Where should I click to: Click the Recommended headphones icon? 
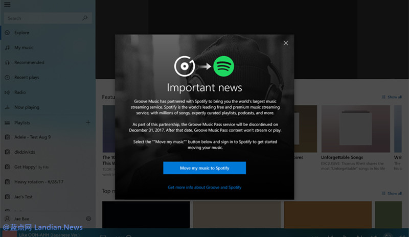click(x=7, y=62)
